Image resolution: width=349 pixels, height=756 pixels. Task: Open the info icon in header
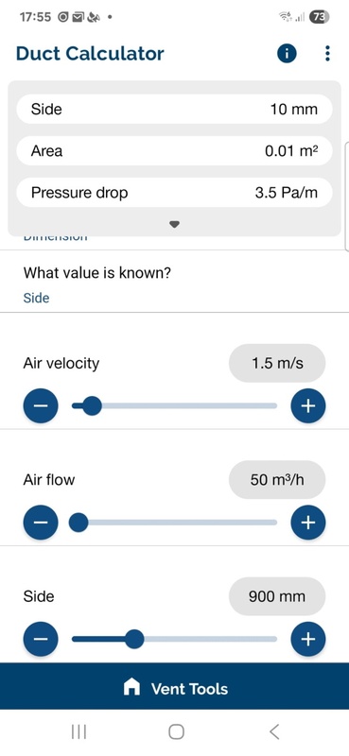click(x=287, y=54)
